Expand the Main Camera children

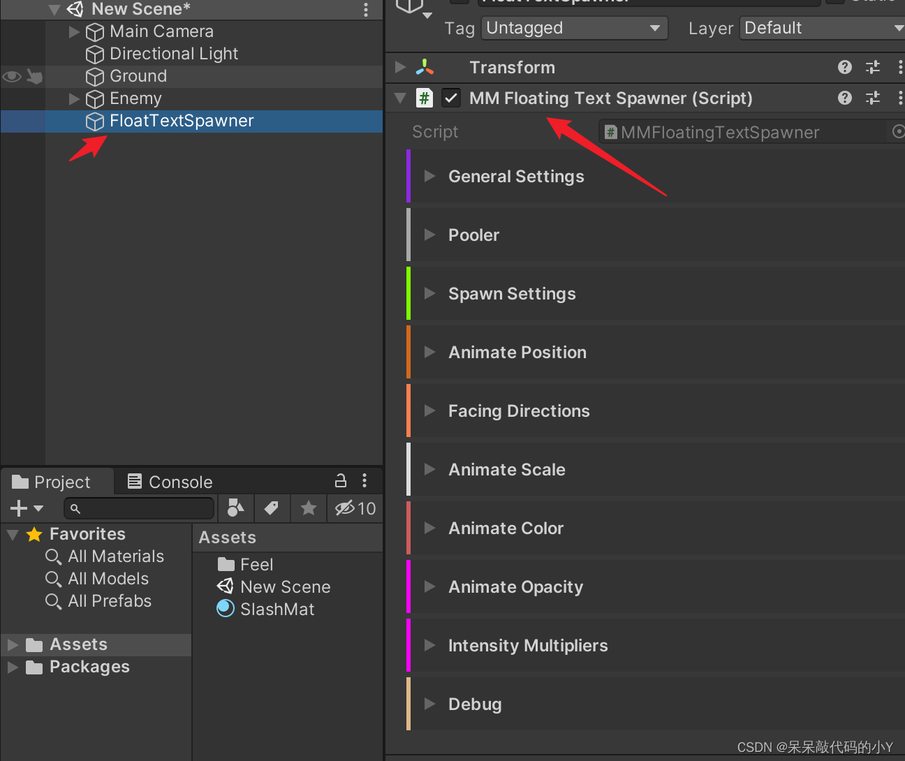[x=74, y=31]
